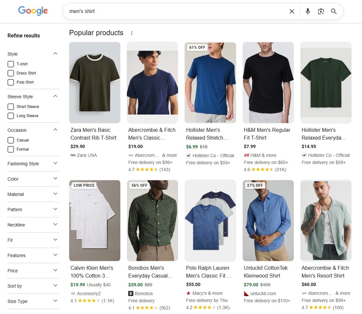
Task: Click the Zara logo next to Zara USA
Action: coord(72,155)
